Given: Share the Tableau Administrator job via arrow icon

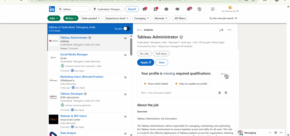Looking at the screenshot, I should pos(221,30).
